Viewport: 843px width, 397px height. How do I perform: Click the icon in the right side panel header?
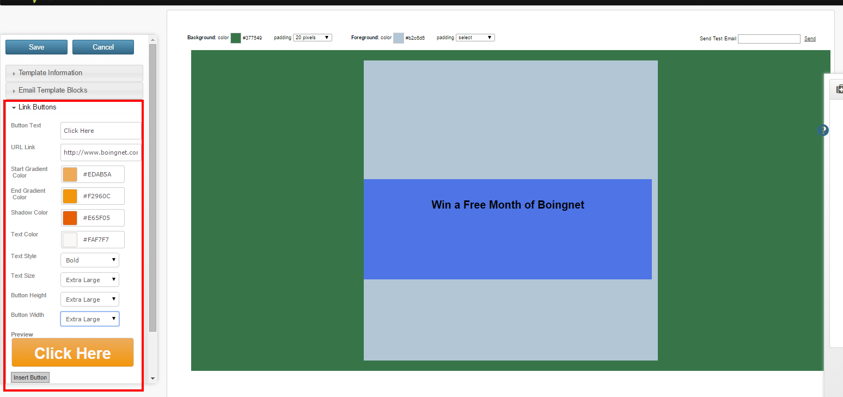[839, 89]
